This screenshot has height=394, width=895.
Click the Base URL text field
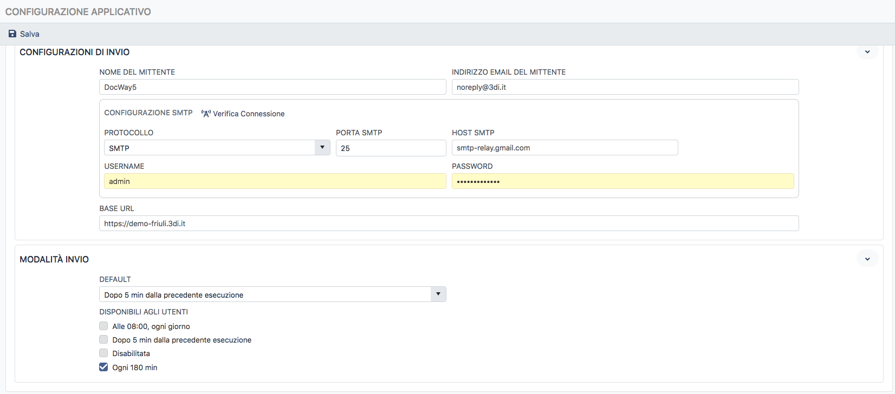click(x=449, y=224)
